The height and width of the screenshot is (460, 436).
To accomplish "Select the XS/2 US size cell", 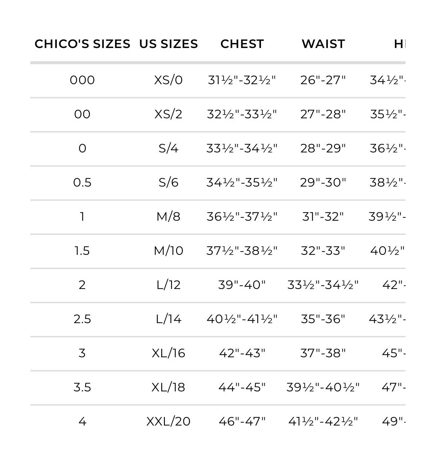I will pyautogui.click(x=168, y=114).
